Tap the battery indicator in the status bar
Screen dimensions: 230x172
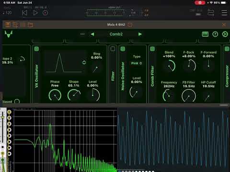point(224,3)
